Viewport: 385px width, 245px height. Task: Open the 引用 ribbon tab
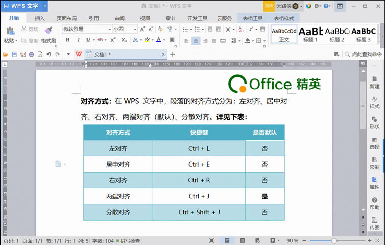94,18
